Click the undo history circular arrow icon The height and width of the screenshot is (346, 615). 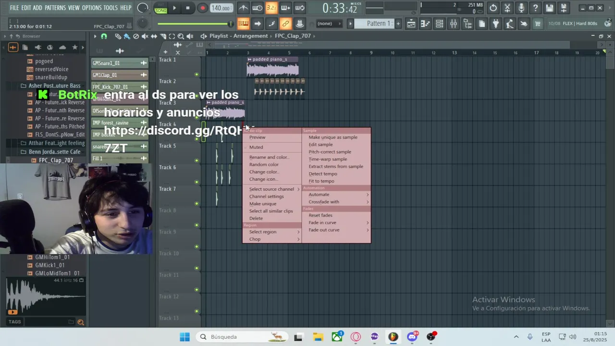click(493, 8)
